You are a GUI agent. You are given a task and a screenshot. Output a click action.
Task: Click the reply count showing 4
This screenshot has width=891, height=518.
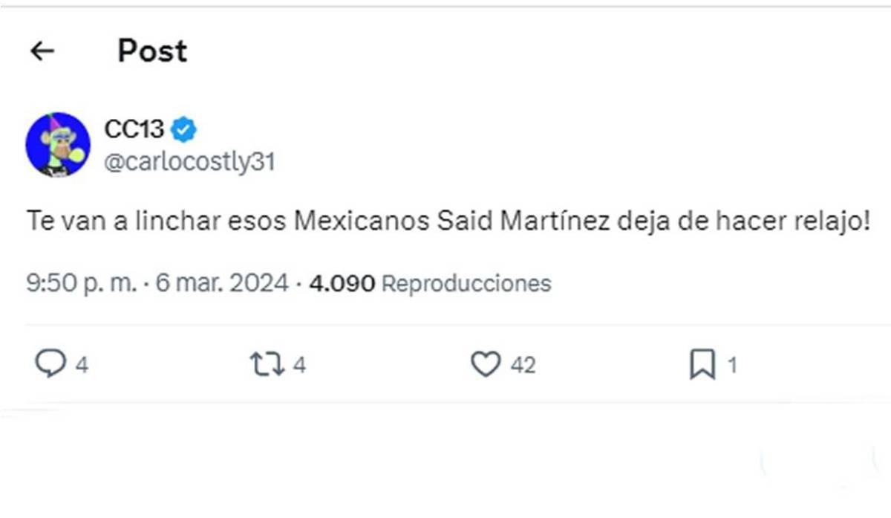(x=81, y=364)
